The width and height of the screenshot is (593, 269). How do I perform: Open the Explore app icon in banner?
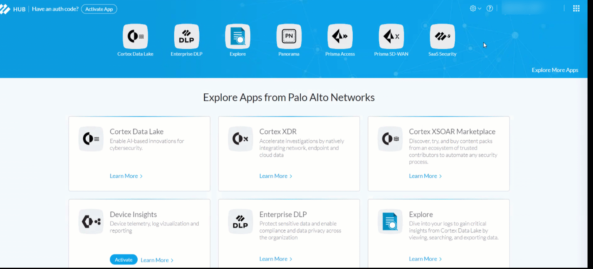(x=238, y=37)
